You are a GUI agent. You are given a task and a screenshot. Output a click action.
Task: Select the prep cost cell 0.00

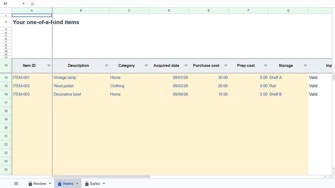pos(248,86)
